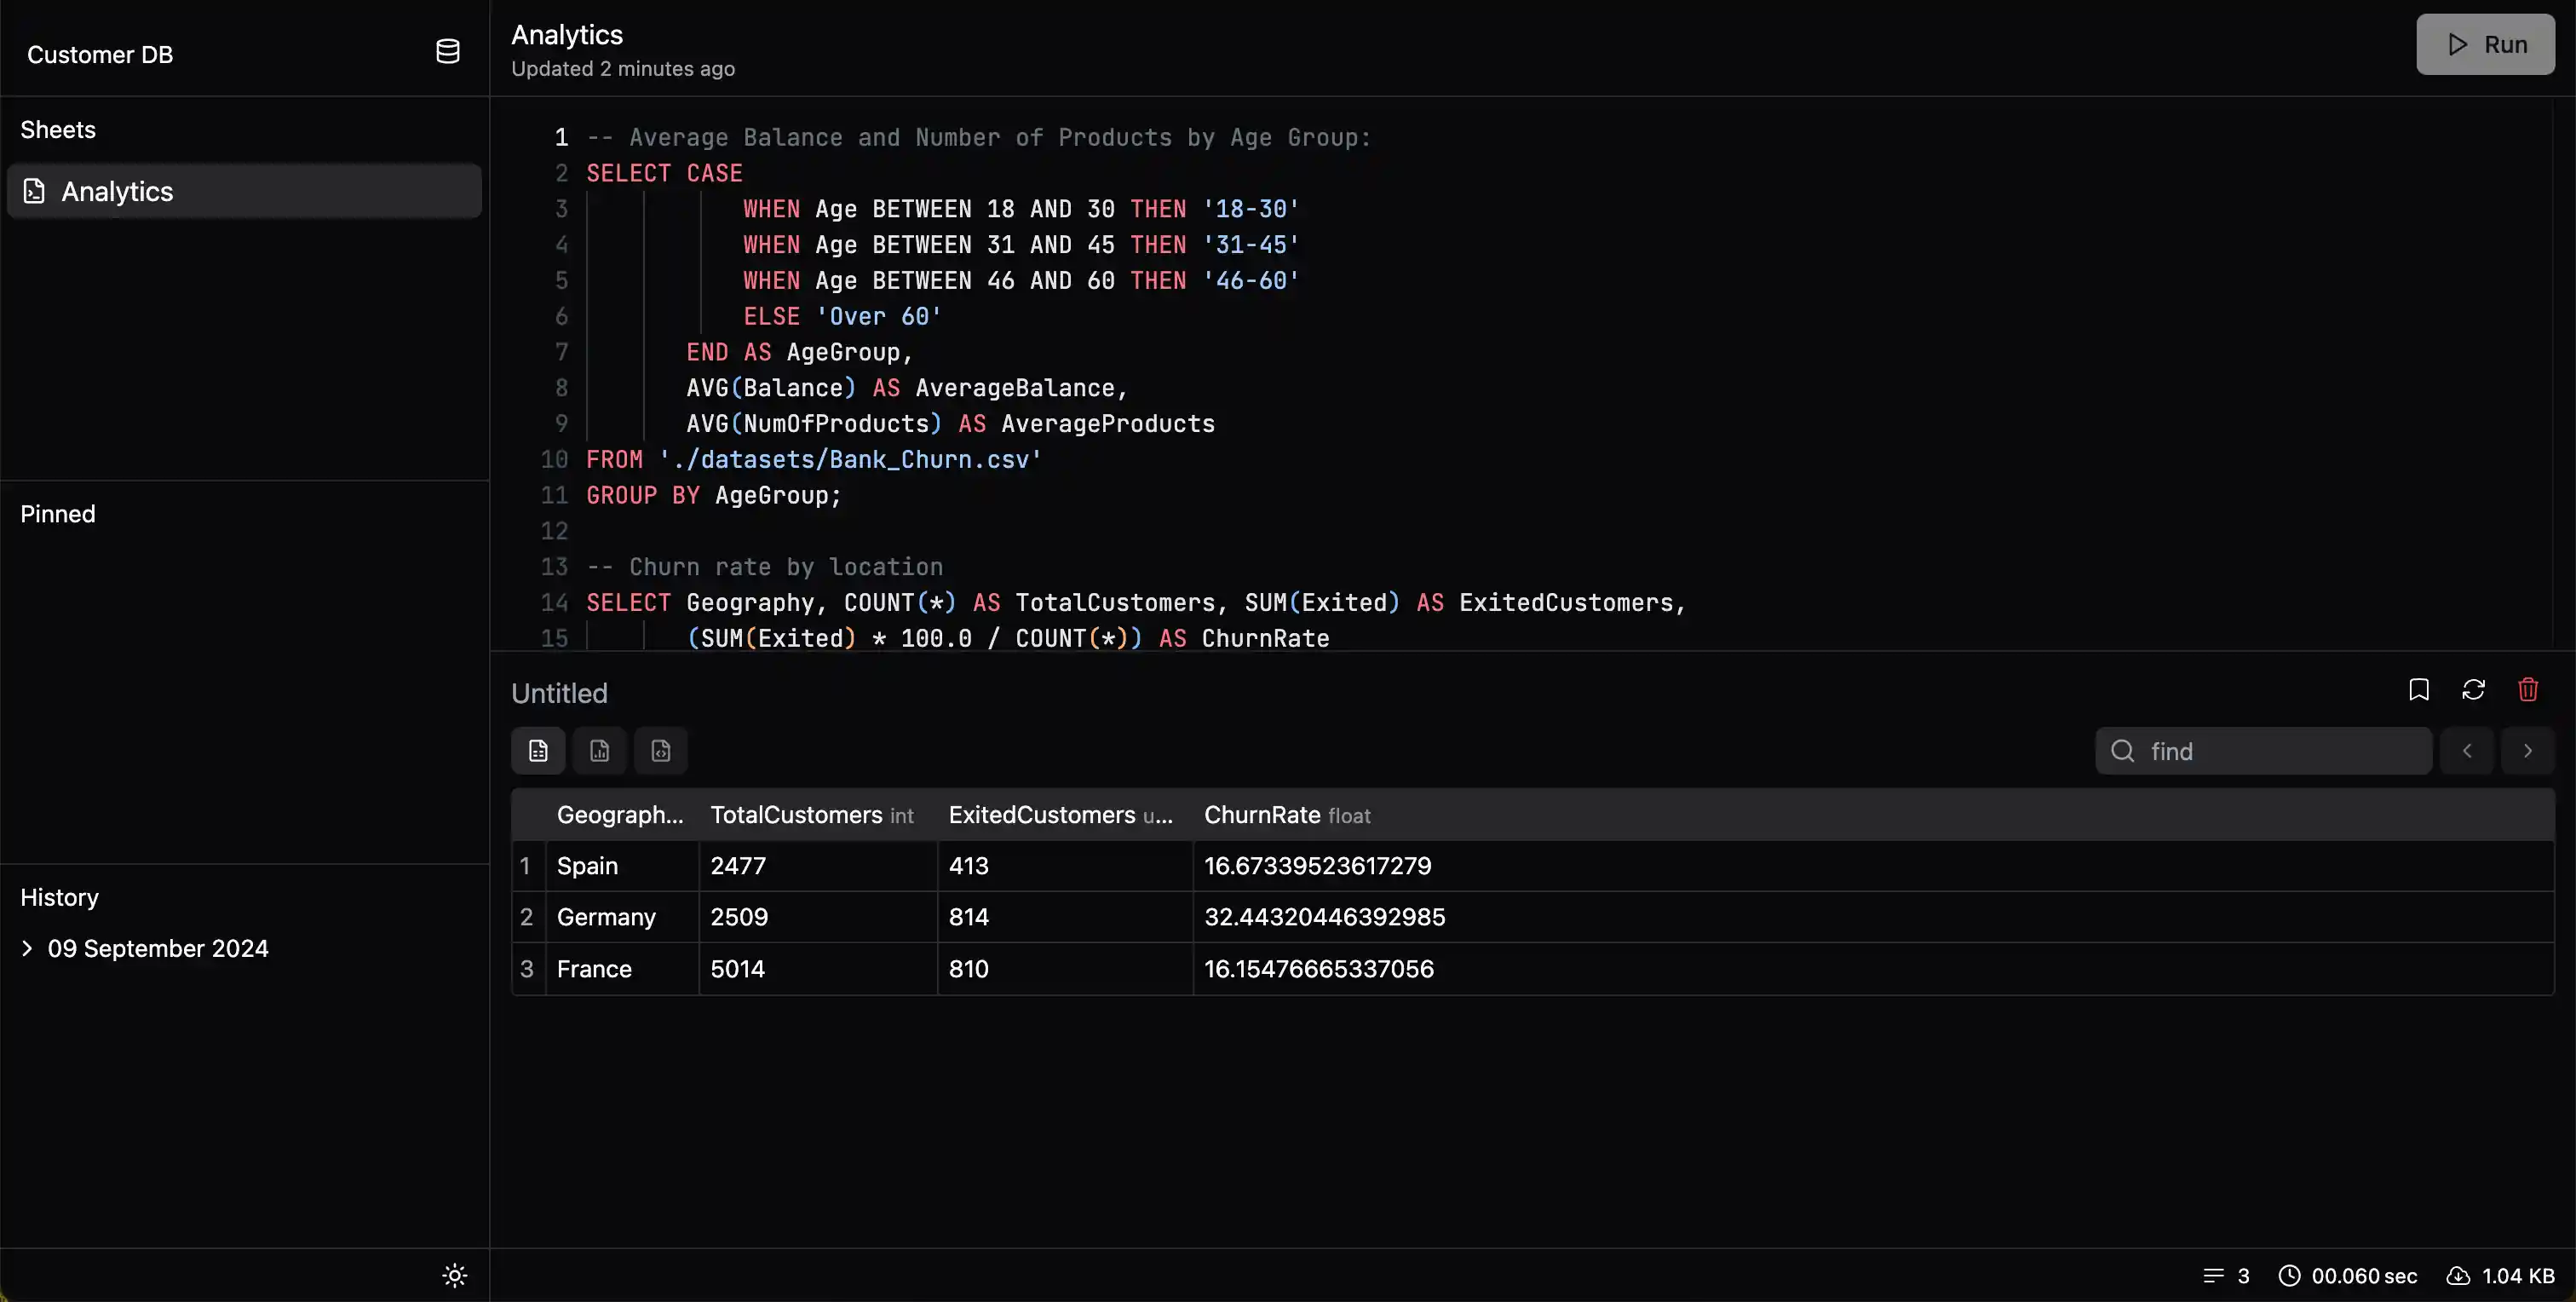
Task: Click the Pinned section header
Action: click(58, 514)
